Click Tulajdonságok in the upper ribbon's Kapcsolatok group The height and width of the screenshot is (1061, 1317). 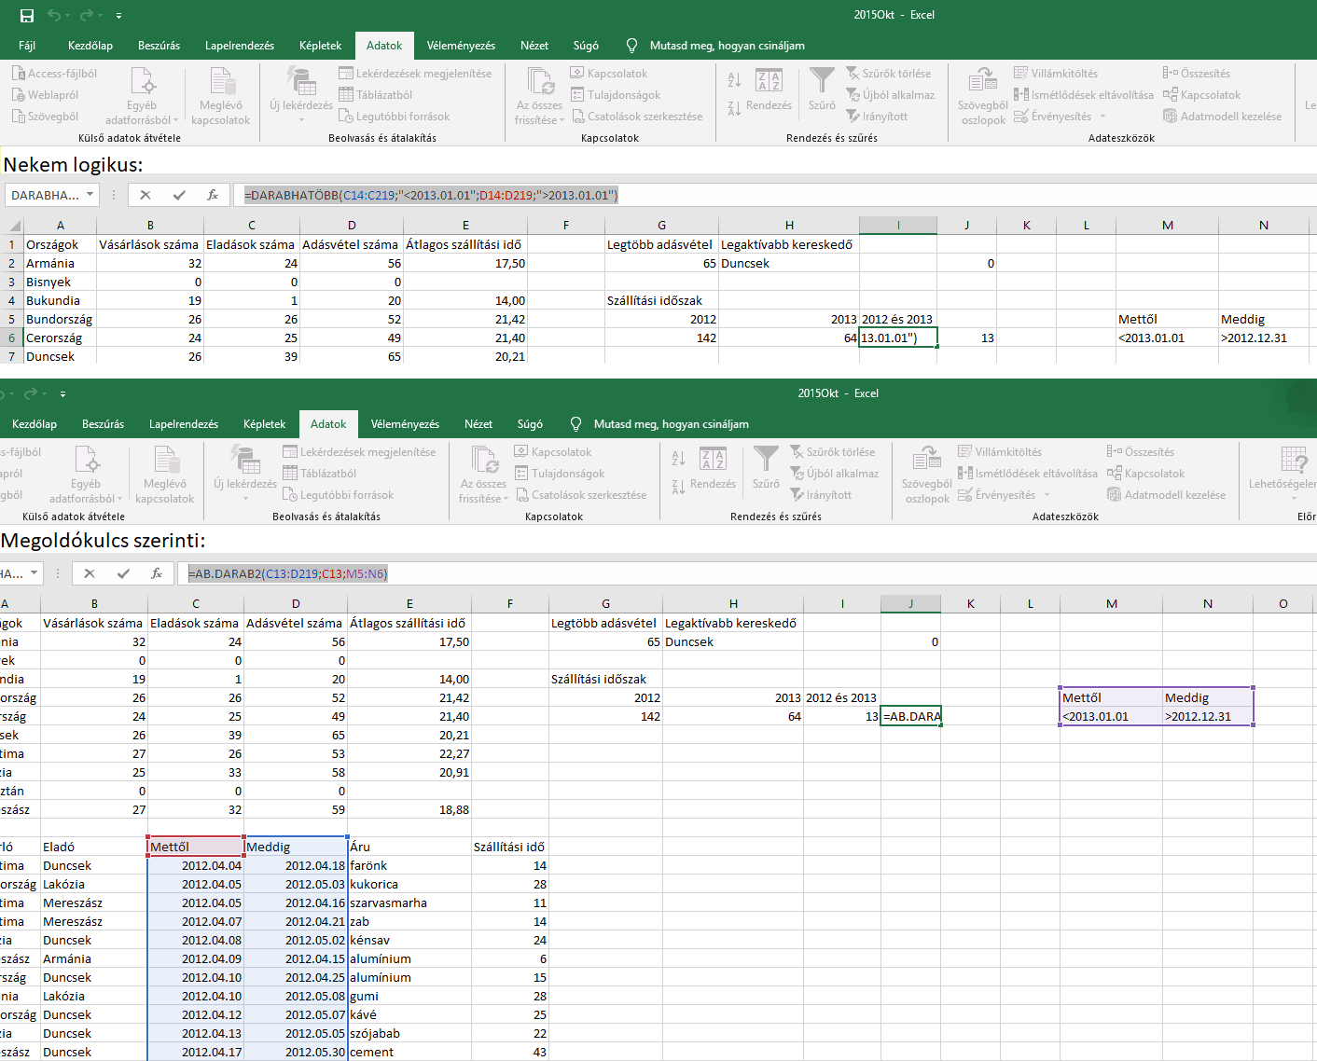[x=616, y=95]
